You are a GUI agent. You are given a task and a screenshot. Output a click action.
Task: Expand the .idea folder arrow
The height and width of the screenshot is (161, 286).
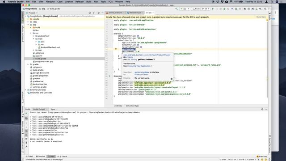[28, 22]
